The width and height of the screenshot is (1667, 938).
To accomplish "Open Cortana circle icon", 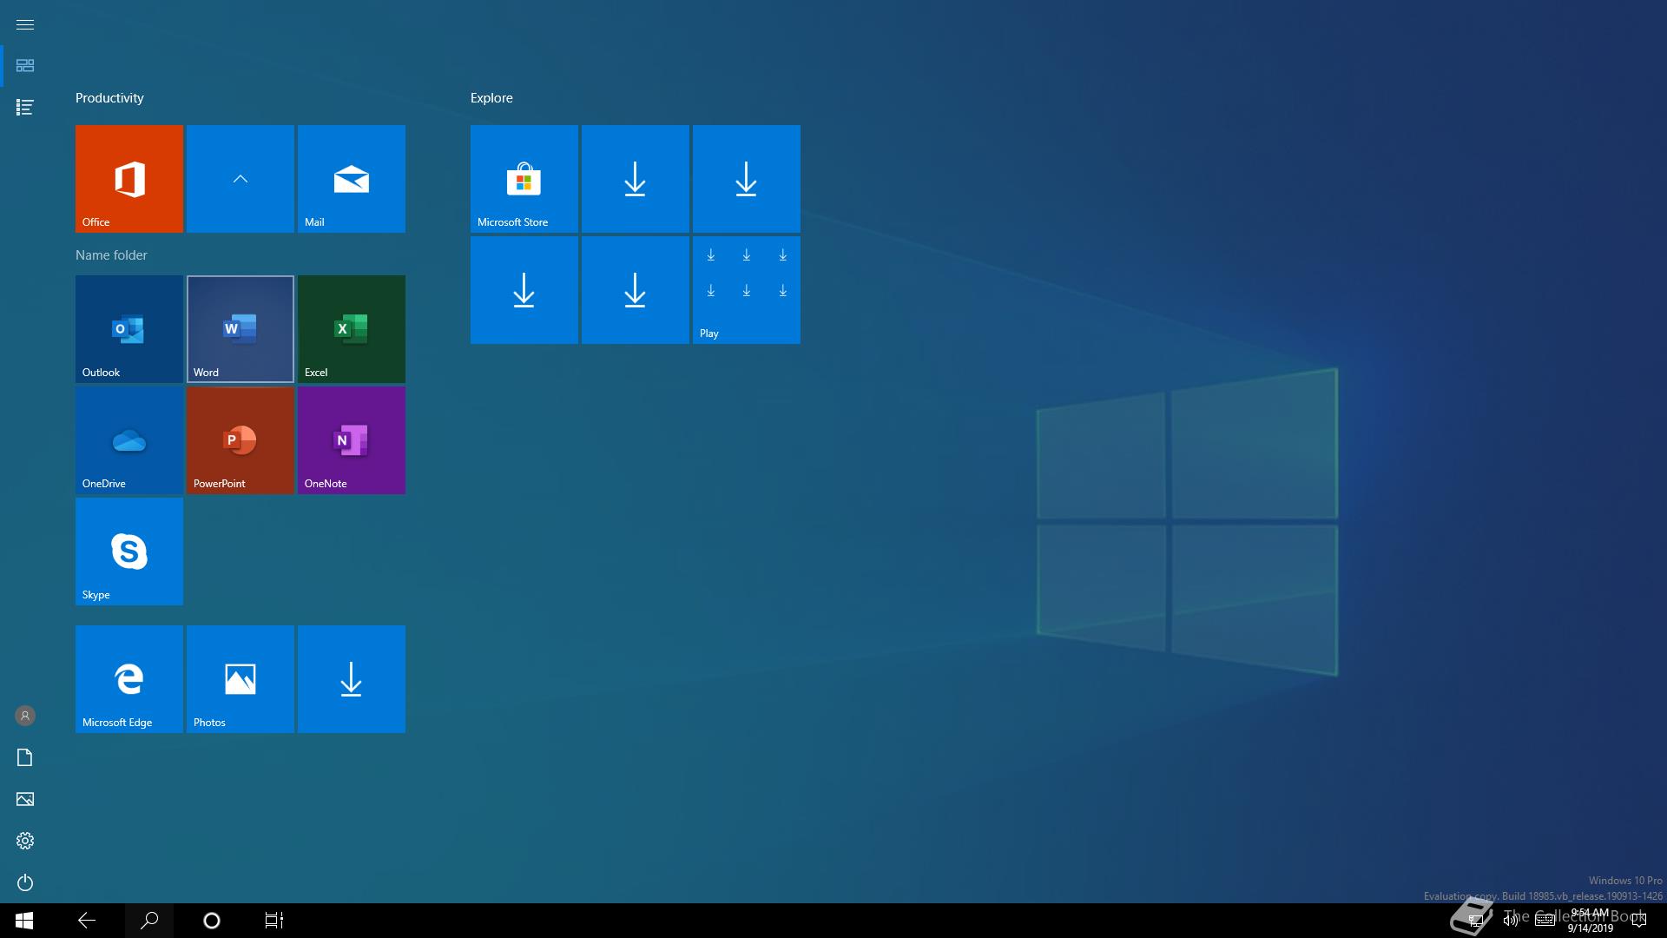I will pyautogui.click(x=212, y=921).
